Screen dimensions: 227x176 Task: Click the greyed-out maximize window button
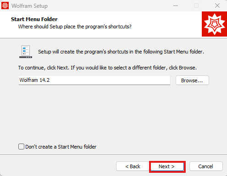196,6
